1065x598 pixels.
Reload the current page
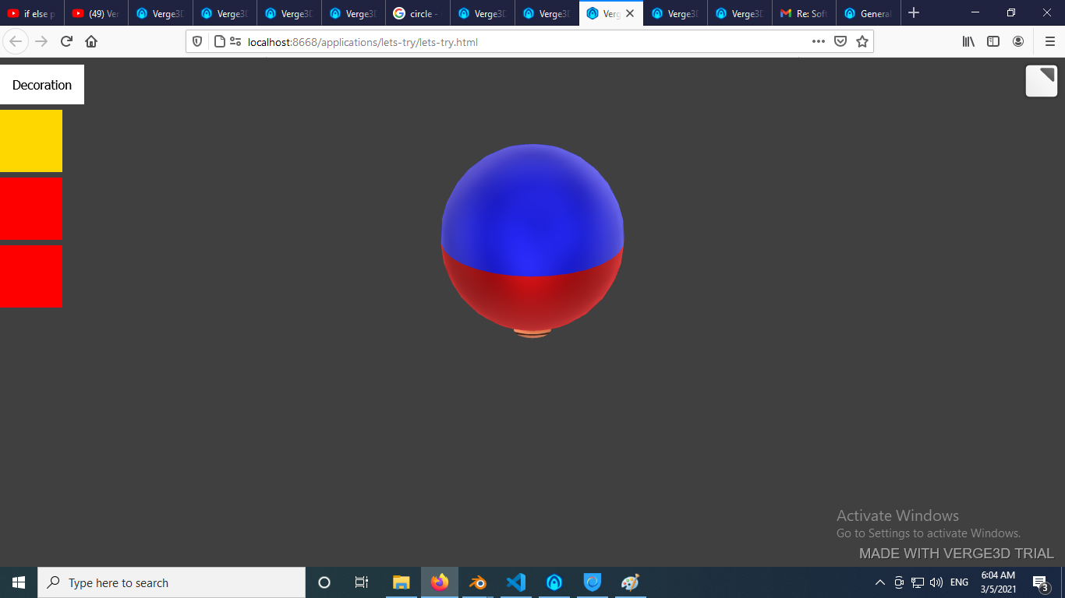[67, 42]
